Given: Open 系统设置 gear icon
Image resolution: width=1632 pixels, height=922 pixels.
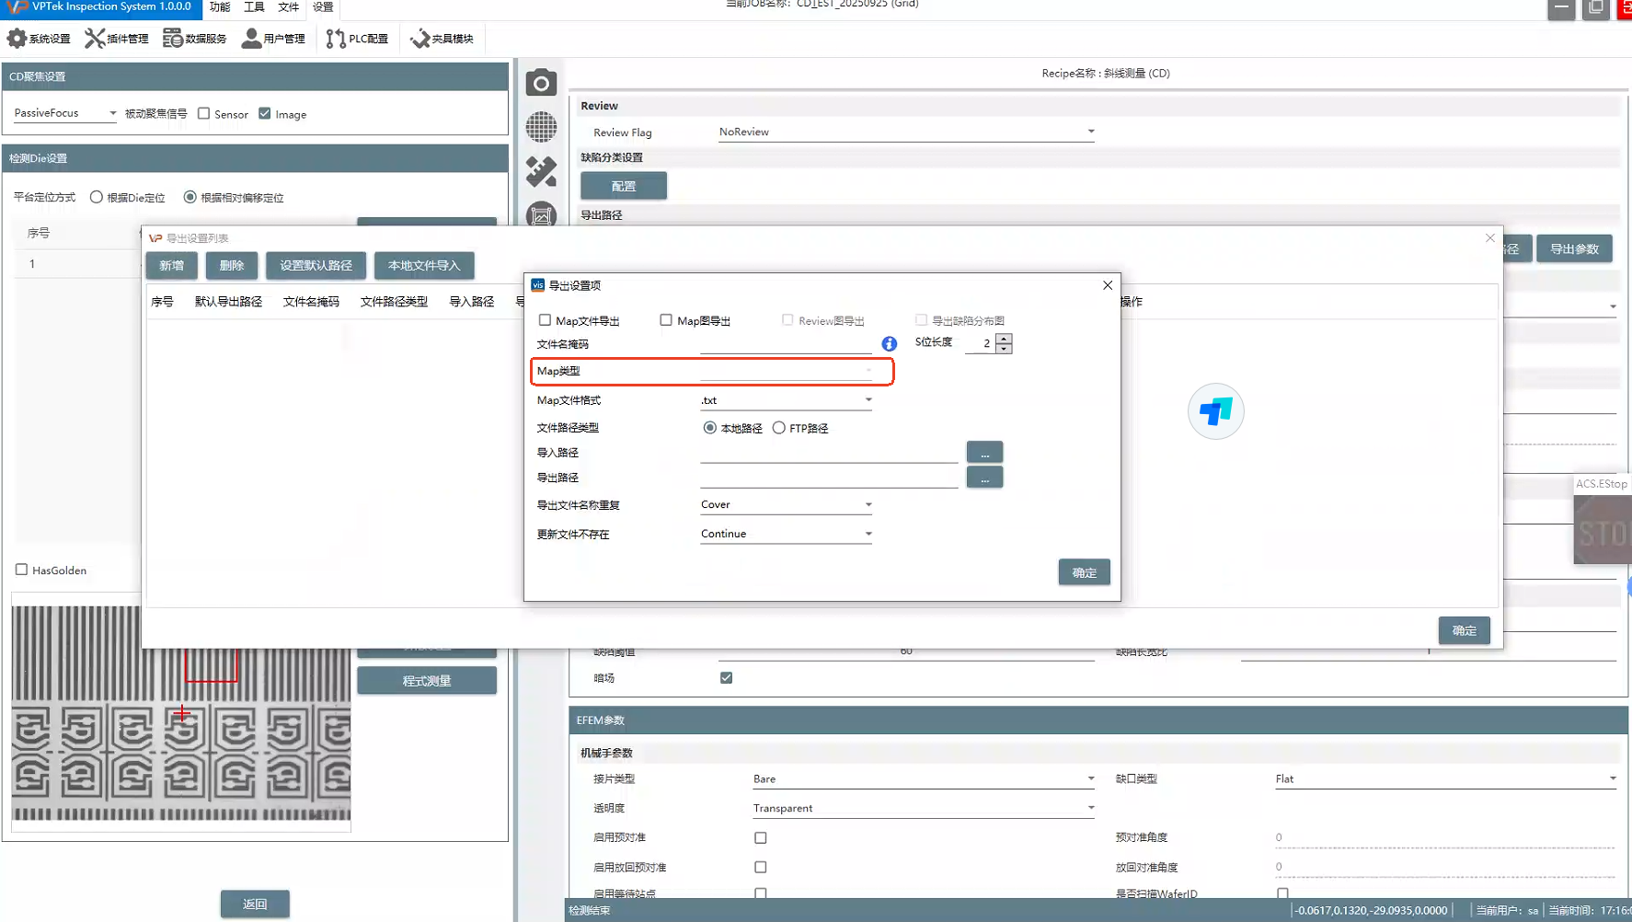Looking at the screenshot, I should pyautogui.click(x=17, y=39).
